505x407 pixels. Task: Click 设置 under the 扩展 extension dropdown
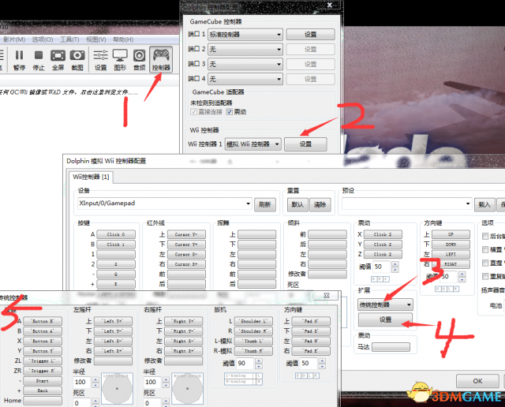(385, 319)
